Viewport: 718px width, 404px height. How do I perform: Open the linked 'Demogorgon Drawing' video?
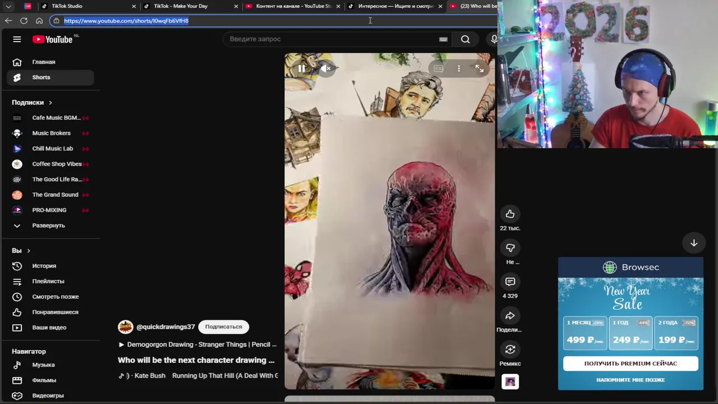(x=197, y=345)
